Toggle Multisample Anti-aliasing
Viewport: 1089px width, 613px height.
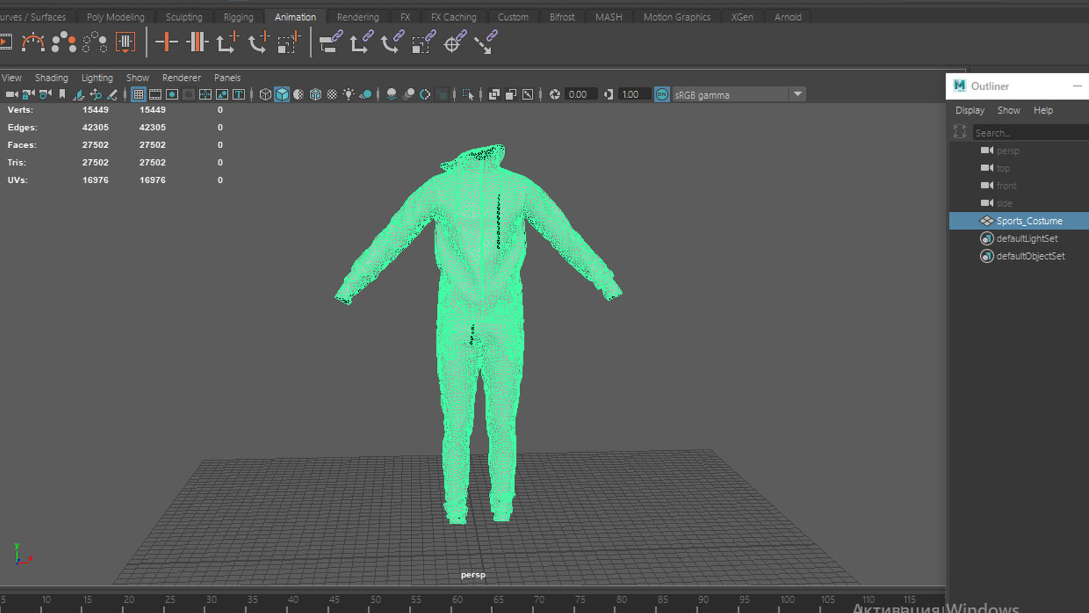(x=425, y=94)
